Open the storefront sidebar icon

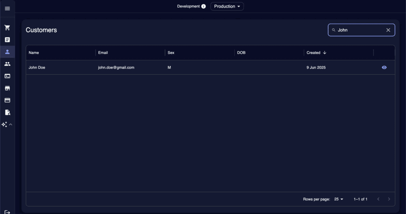pos(7,88)
